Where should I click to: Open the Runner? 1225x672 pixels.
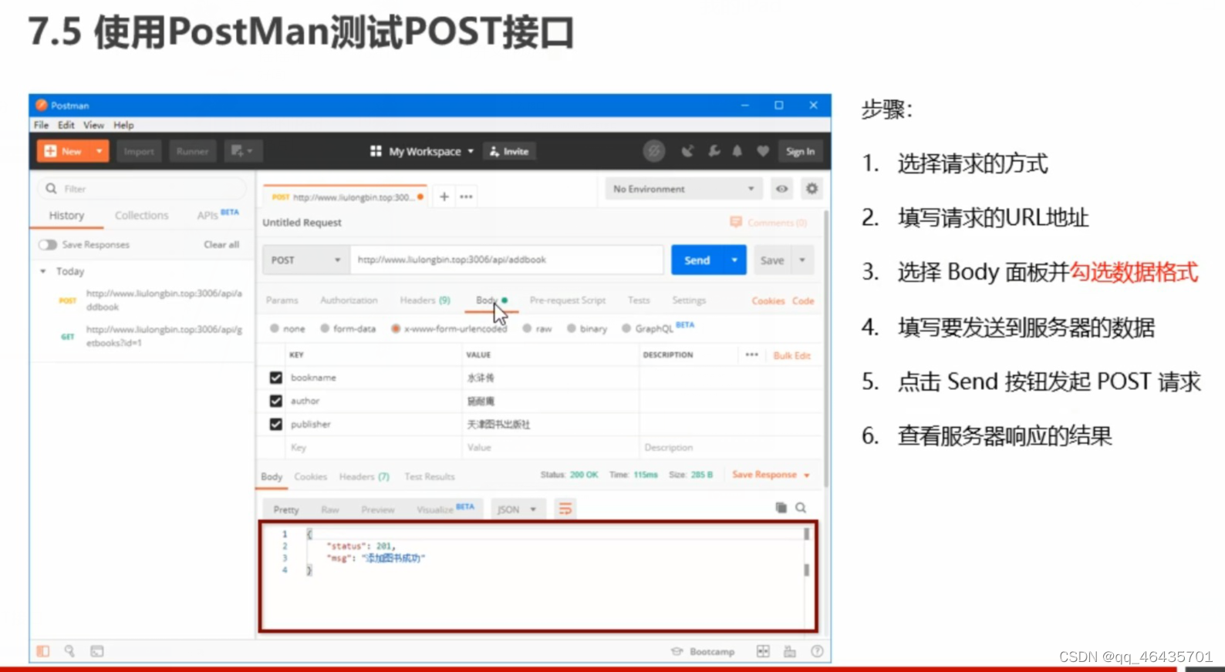(192, 151)
